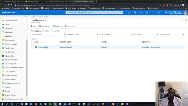Screen dimensions: 188x106
Task: Open Storage accounts in sidebar
Action: click(9, 75)
